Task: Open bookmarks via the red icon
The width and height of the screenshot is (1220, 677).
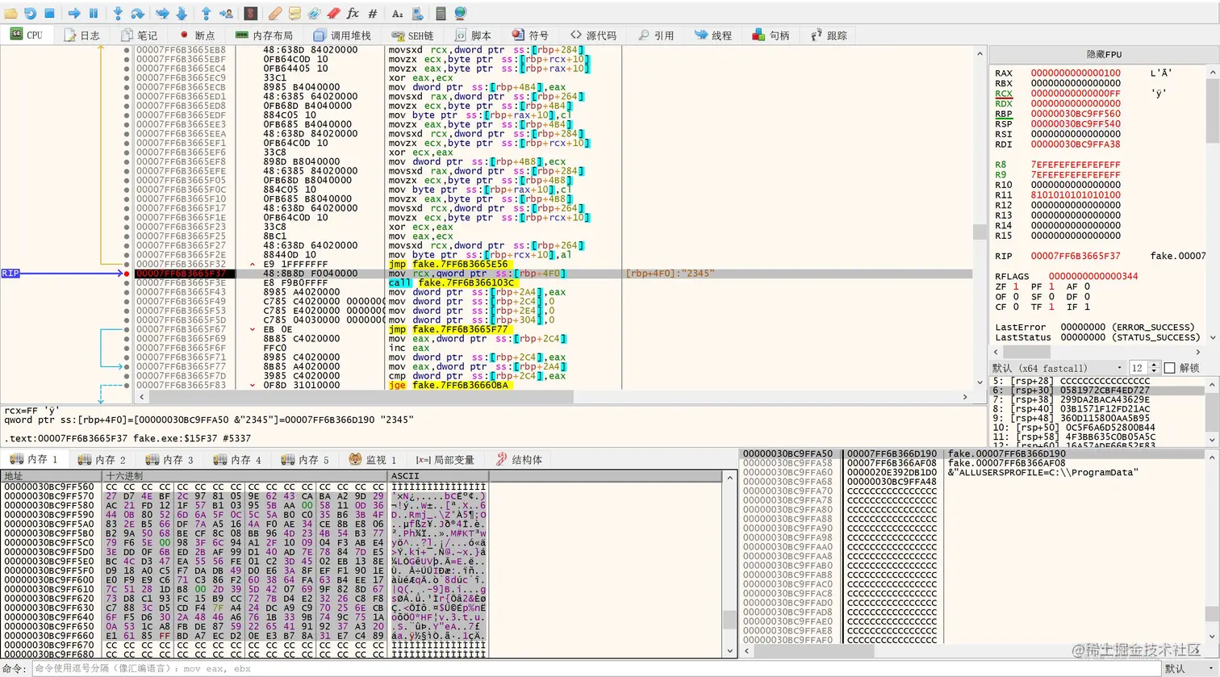Action: [333, 14]
